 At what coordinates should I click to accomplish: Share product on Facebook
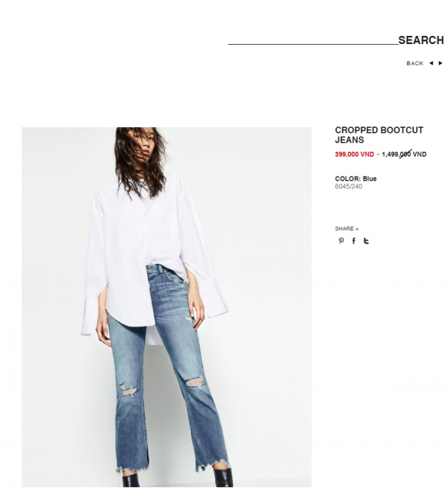[354, 241]
